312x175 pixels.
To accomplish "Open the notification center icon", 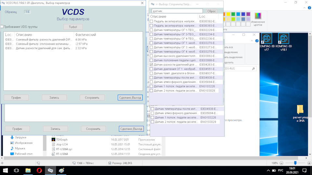I will pyautogui.click(x=305, y=170).
